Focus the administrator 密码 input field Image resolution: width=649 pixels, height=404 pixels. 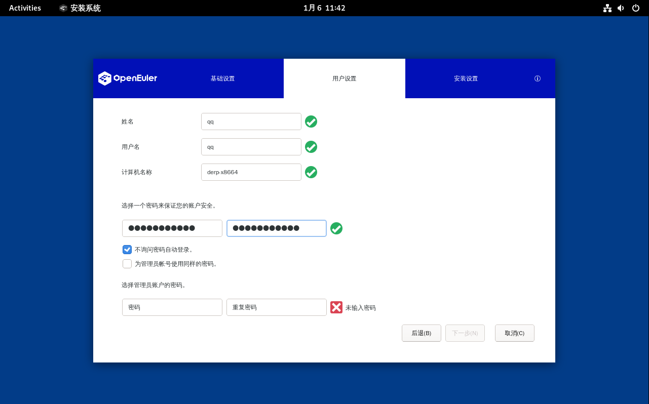pos(172,307)
